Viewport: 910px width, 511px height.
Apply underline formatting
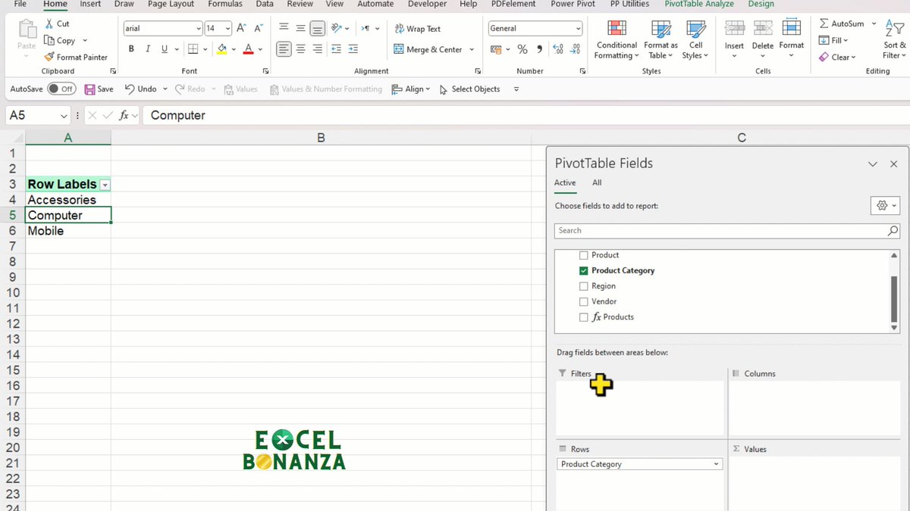pyautogui.click(x=165, y=49)
